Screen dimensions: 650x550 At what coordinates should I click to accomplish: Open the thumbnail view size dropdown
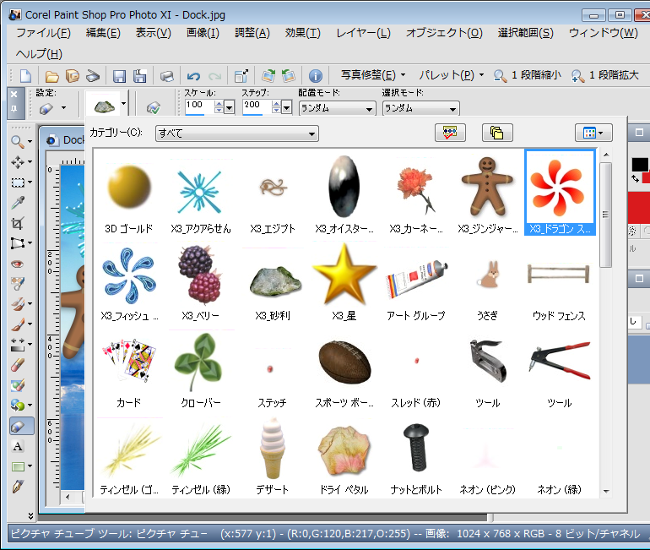[x=593, y=133]
